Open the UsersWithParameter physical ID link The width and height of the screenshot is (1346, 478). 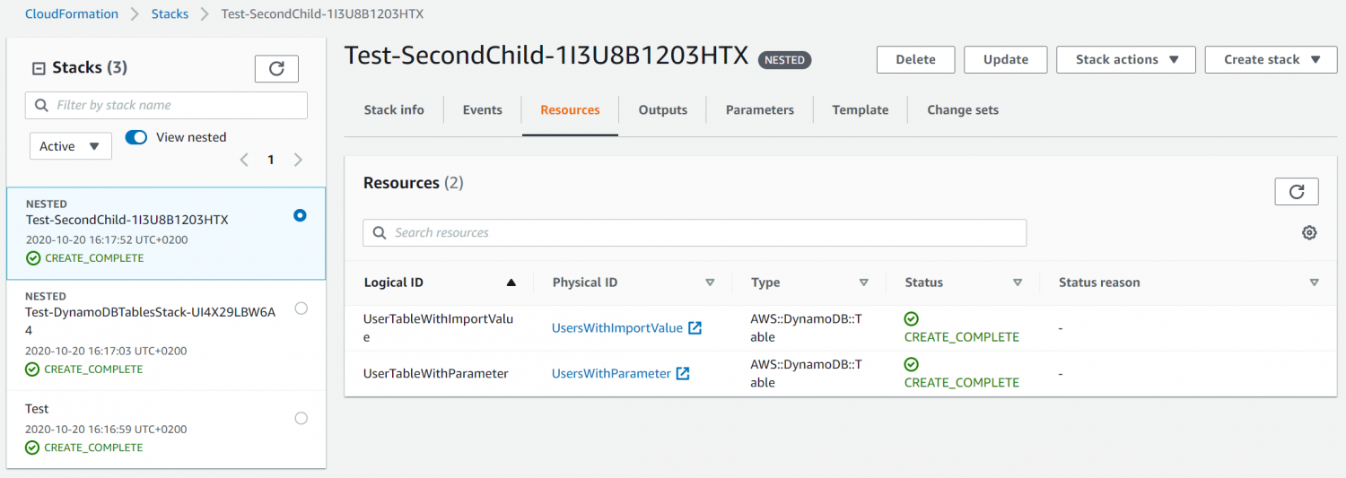[611, 374]
